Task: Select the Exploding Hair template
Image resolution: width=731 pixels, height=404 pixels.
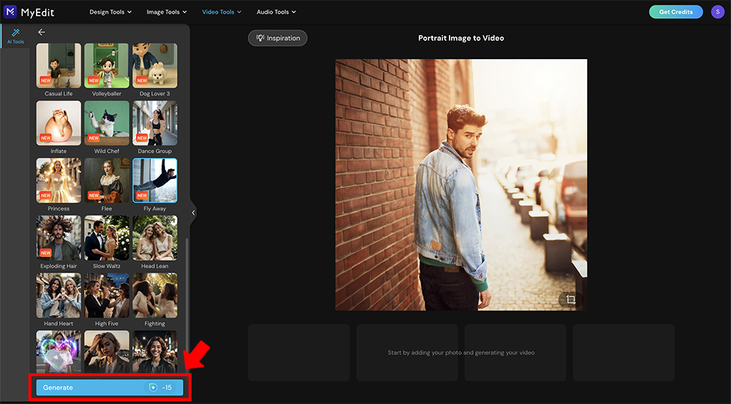Action: 58,237
